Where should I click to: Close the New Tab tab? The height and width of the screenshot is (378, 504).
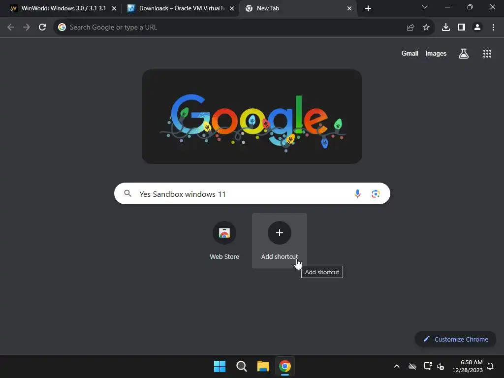pos(349,8)
